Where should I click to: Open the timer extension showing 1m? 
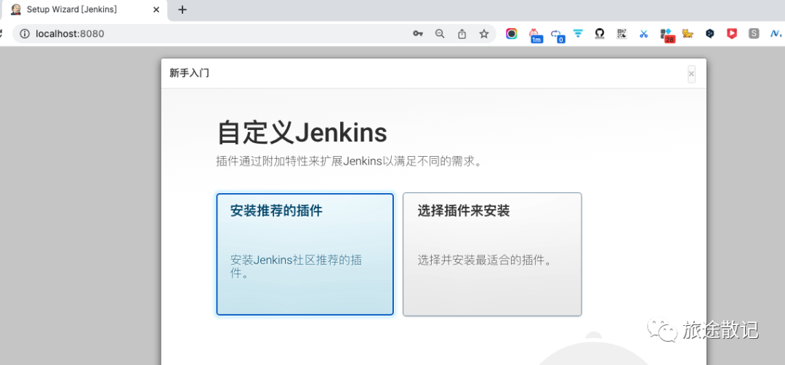pos(535,35)
